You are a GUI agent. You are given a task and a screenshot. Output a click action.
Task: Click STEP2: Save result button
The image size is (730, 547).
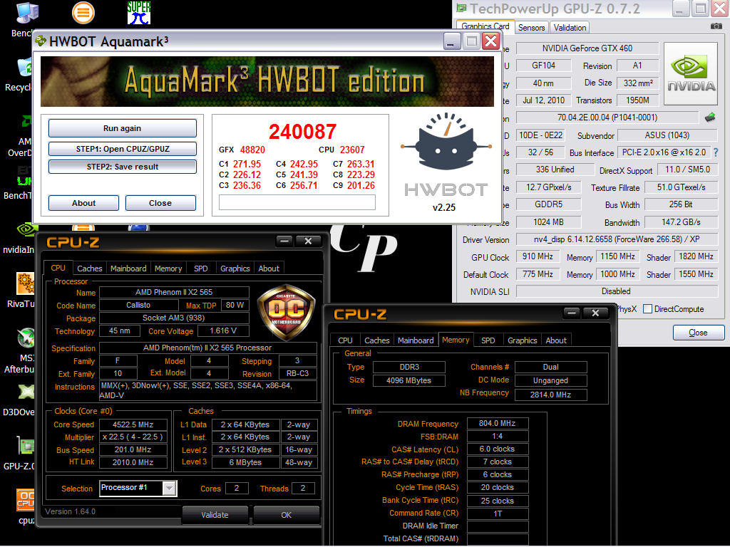coord(123,167)
